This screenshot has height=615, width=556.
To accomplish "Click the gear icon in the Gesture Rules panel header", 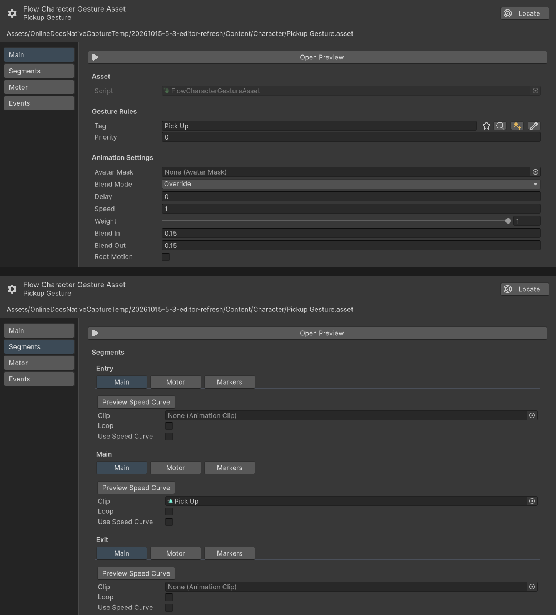I will pyautogui.click(x=12, y=13).
